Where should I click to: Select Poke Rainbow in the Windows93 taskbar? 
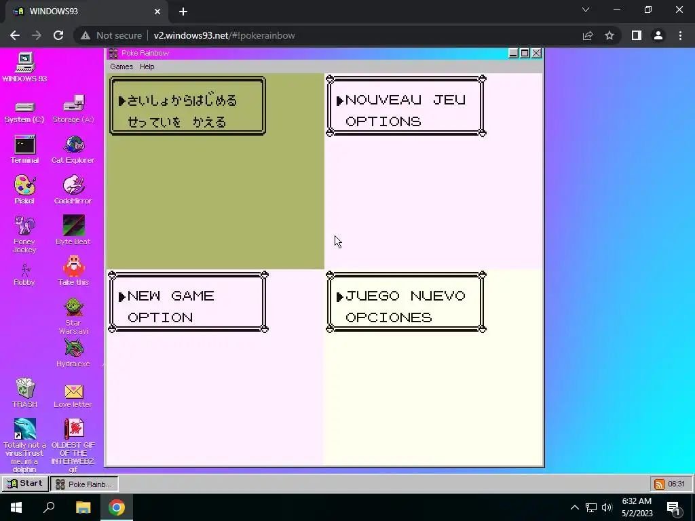84,484
